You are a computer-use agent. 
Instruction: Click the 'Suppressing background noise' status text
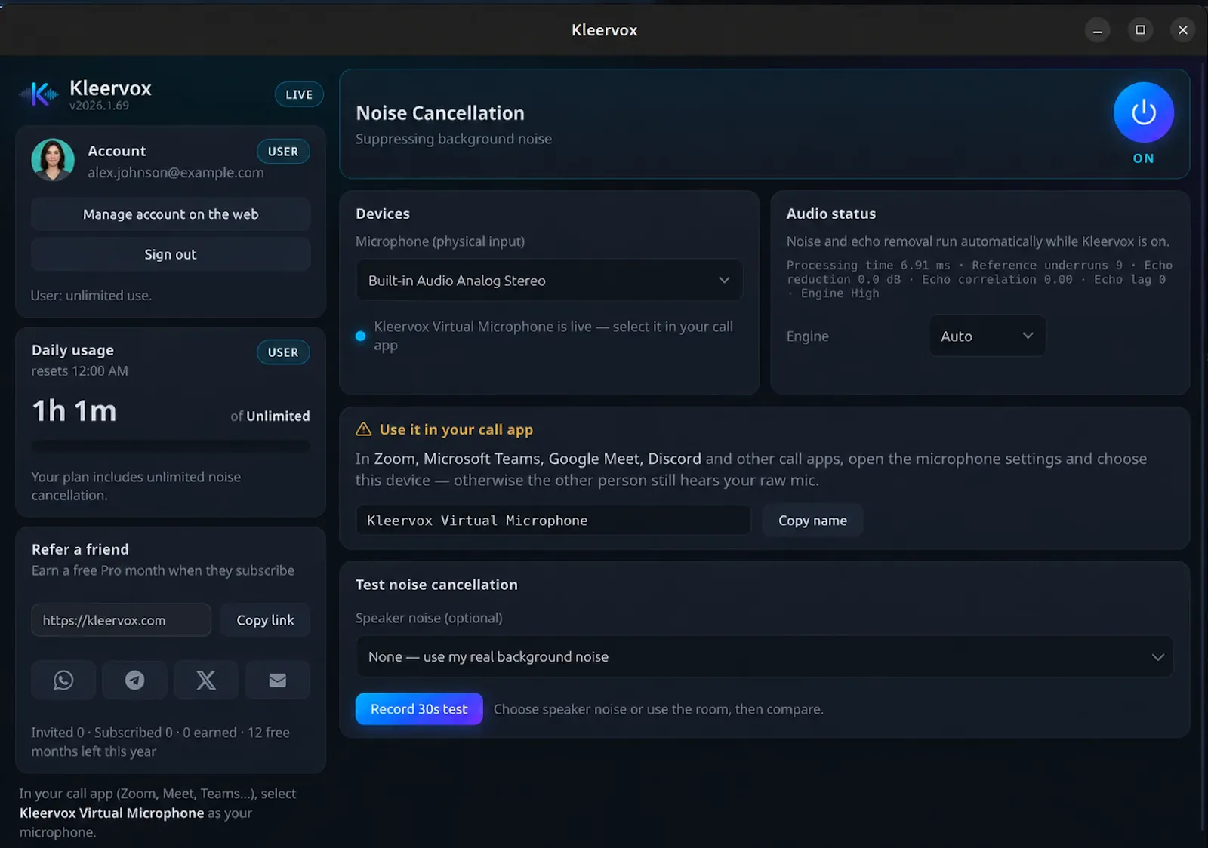pos(454,139)
